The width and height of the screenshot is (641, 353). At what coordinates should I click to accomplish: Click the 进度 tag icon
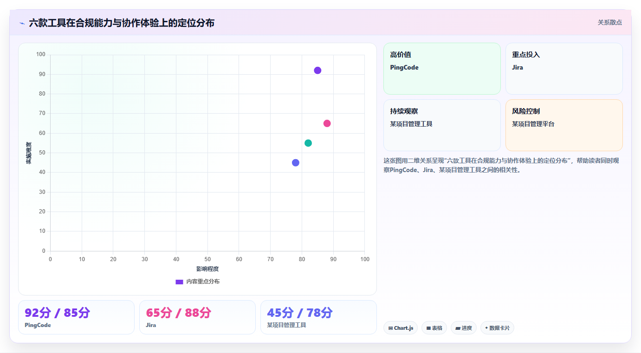pos(458,328)
